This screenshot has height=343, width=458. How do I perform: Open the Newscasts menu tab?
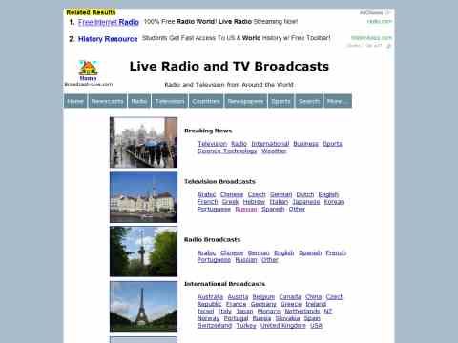[108, 101]
